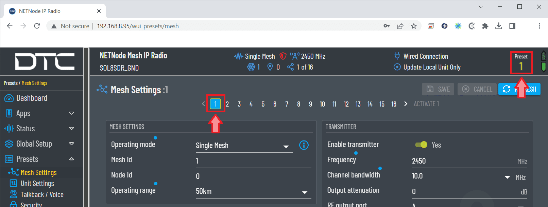
Task: Click the SAVE button
Action: [x=438, y=89]
